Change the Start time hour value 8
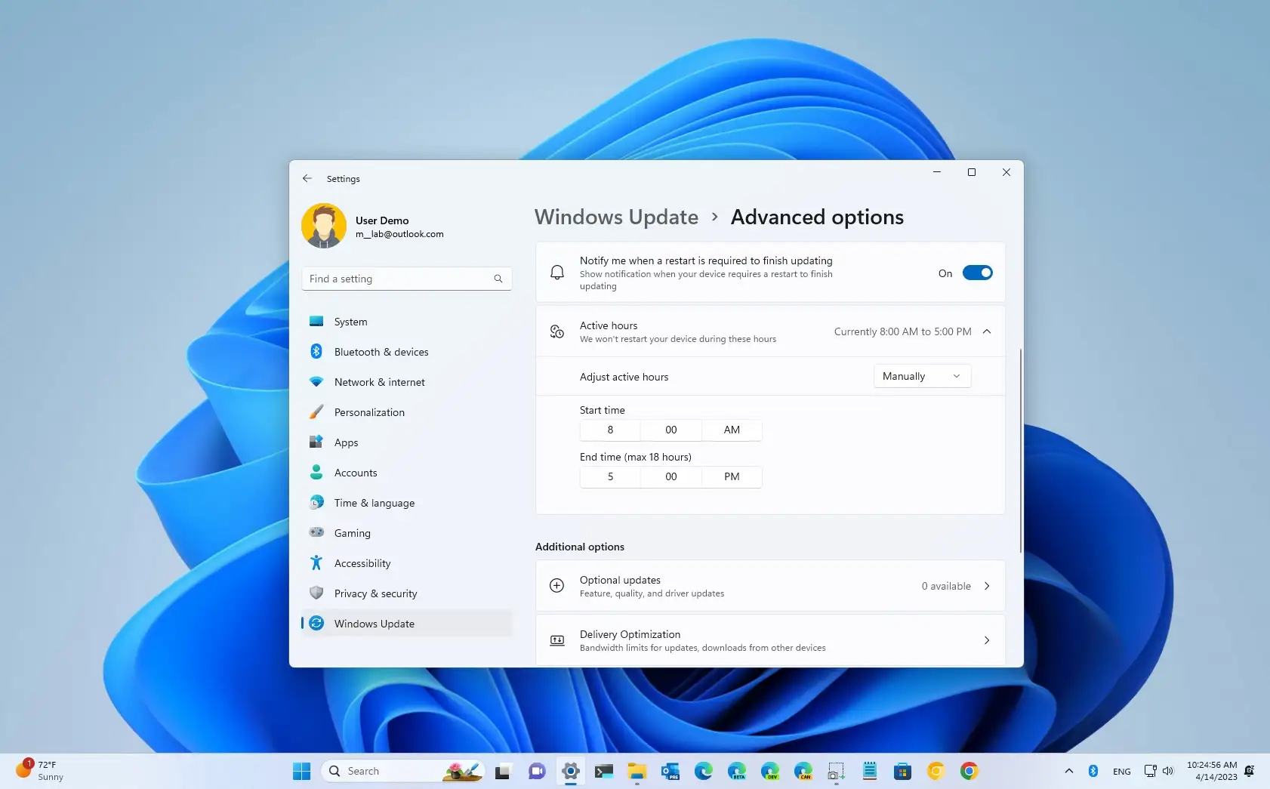 (610, 430)
